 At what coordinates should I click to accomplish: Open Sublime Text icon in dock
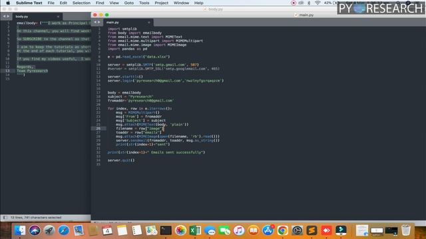312,230
